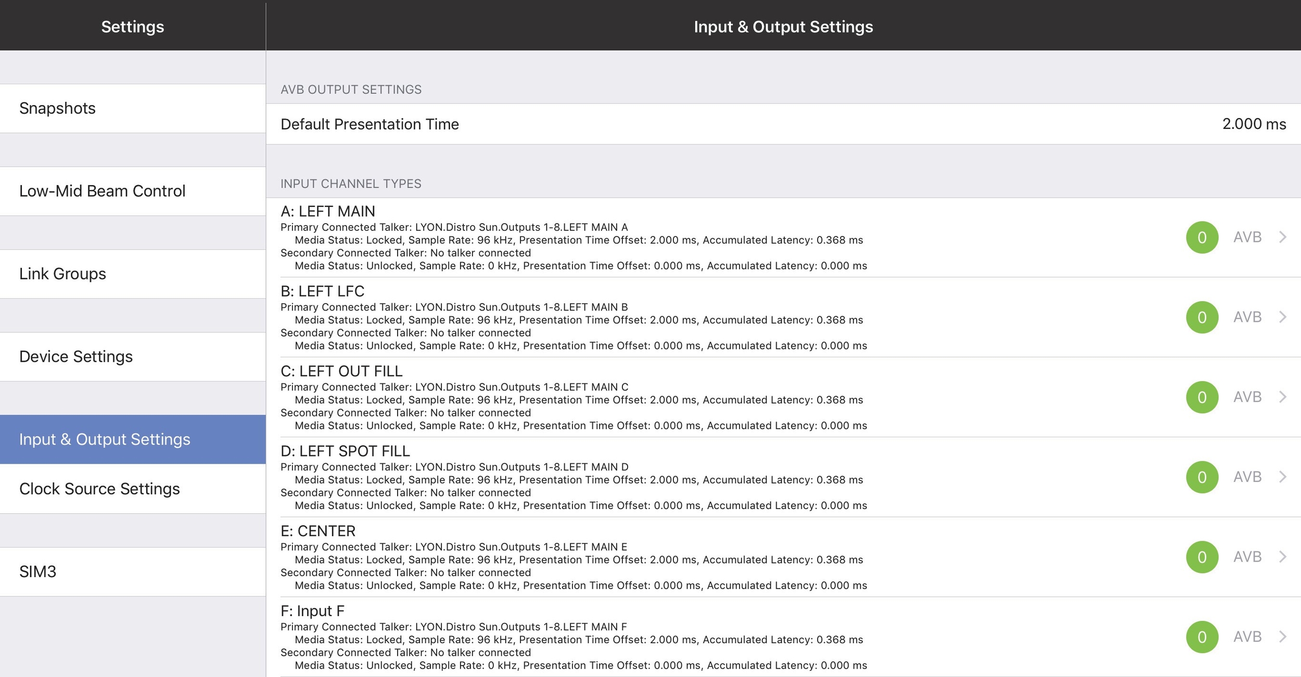Image resolution: width=1301 pixels, height=677 pixels.
Task: Click green 0 indicator on C: LEFT OUT FILL
Action: click(x=1202, y=397)
